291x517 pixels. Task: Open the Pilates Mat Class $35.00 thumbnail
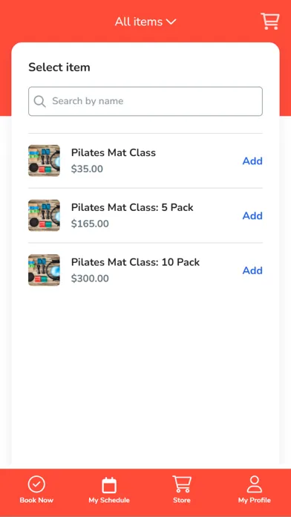tap(44, 160)
